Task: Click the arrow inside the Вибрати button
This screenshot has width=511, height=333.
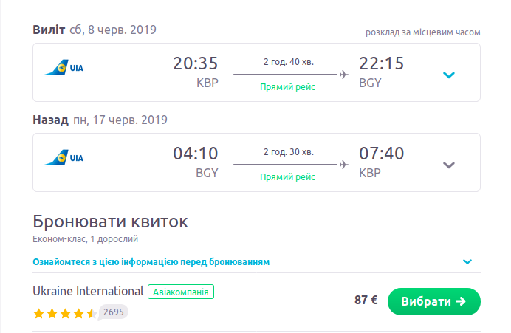Action: pyautogui.click(x=461, y=301)
